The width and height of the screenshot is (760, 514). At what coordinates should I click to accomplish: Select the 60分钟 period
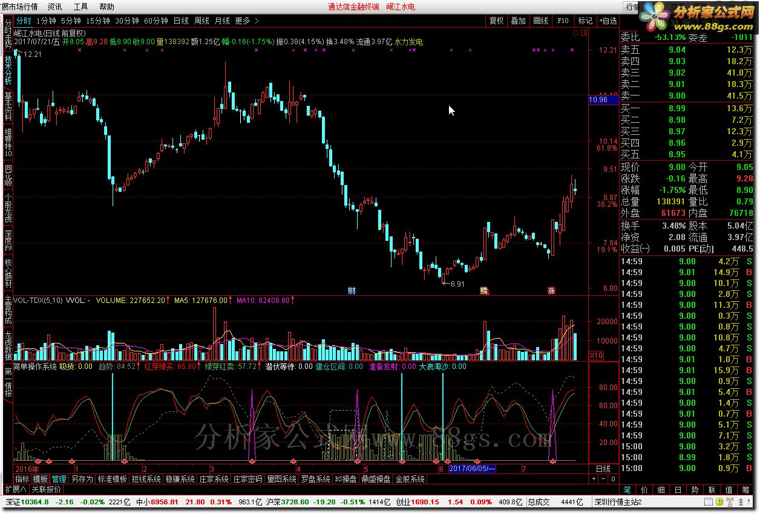coord(156,21)
